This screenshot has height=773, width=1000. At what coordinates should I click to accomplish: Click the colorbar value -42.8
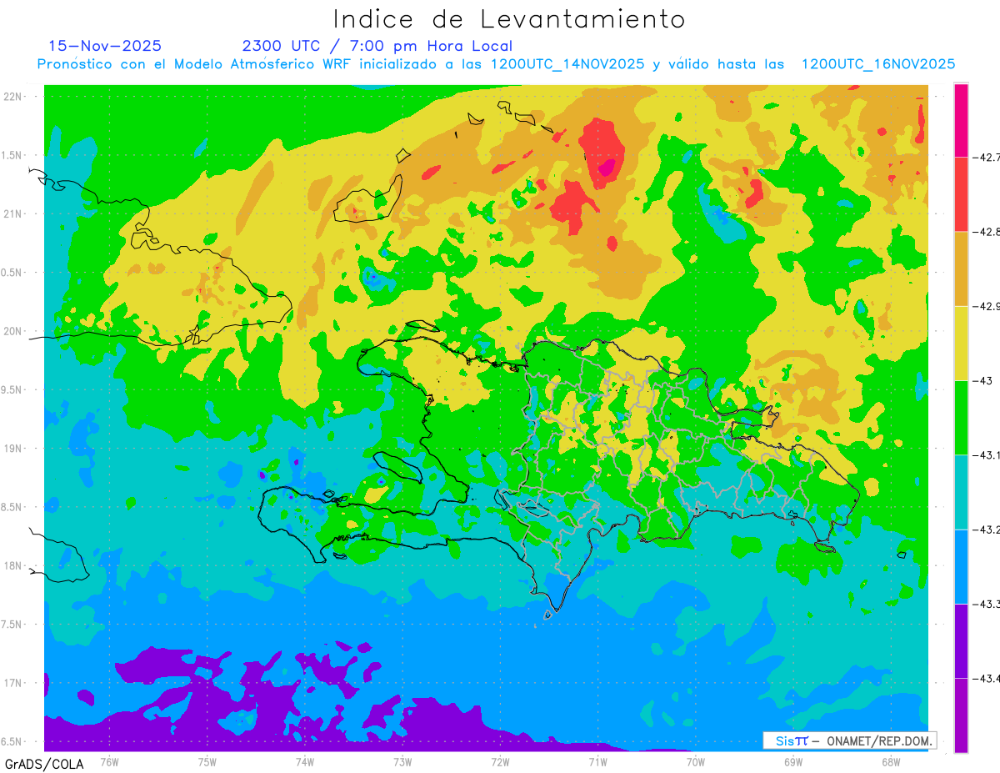986,232
